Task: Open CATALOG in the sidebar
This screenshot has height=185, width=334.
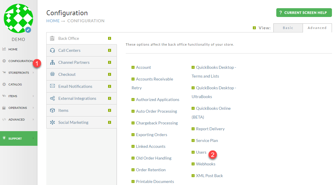Action: (15, 84)
